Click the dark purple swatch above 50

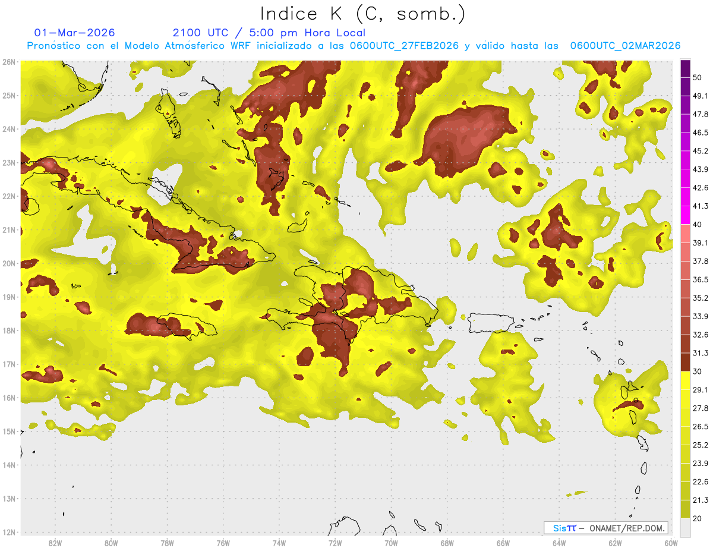pos(685,68)
